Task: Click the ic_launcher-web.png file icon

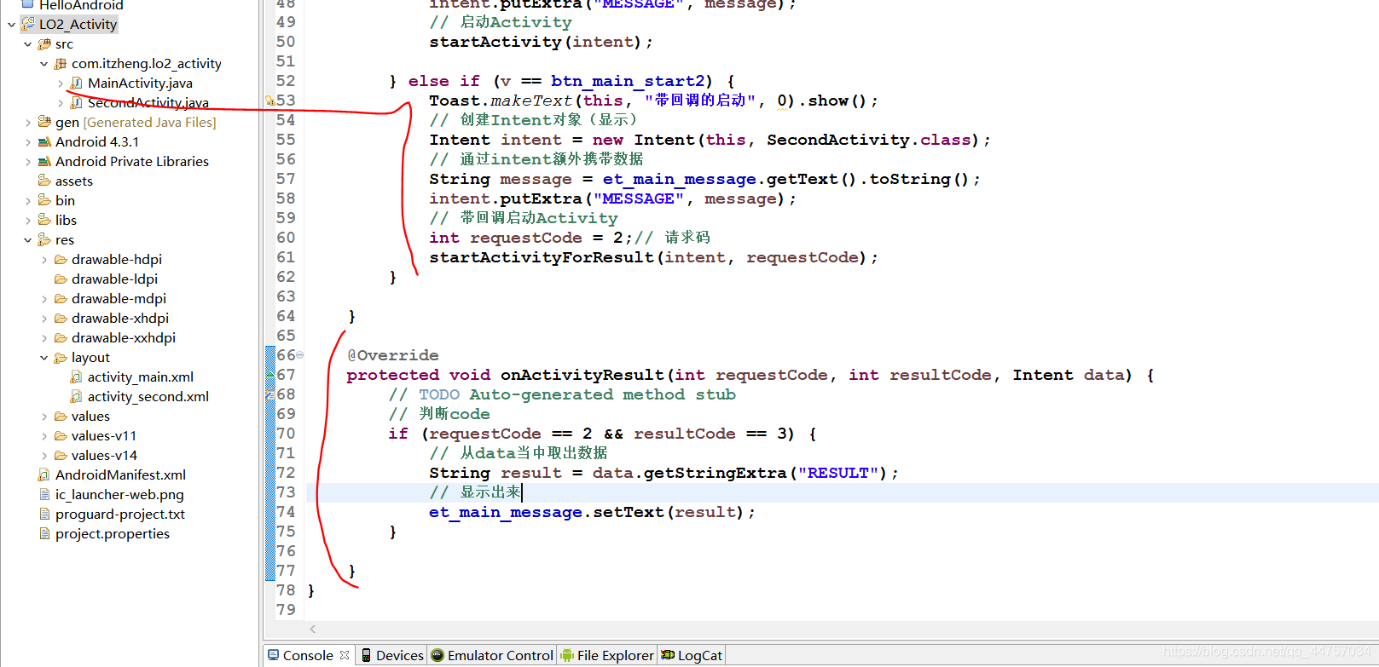Action: tap(44, 494)
